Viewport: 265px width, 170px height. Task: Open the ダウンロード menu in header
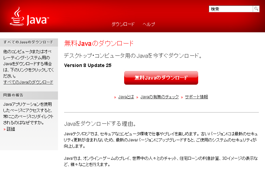tap(123, 24)
